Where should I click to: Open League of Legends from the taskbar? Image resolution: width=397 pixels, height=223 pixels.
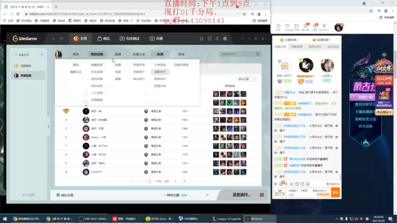click(227, 219)
